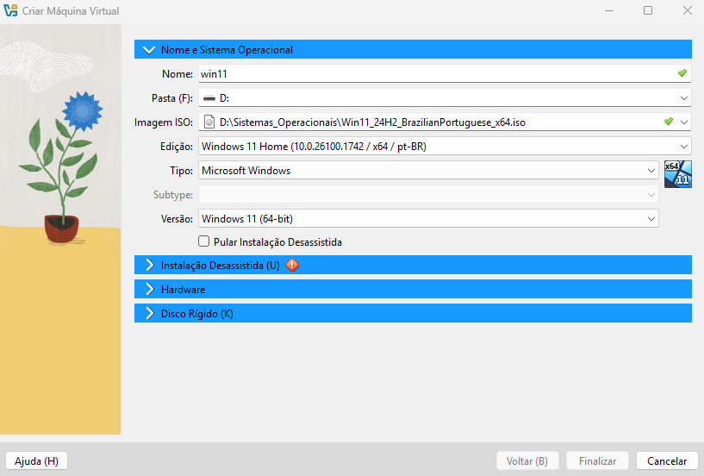Open the Edição dropdown

[x=445, y=146]
